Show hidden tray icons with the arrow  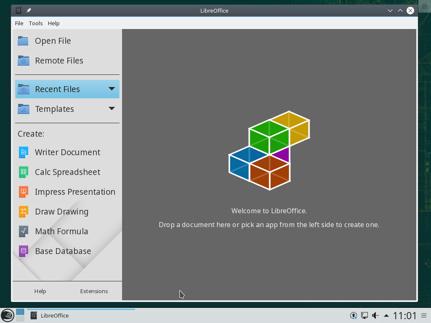point(386,315)
